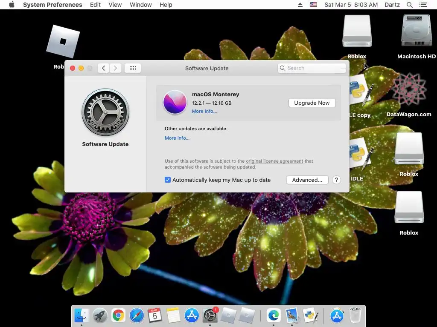The height and width of the screenshot is (327, 437).
Task: Click the help question mark button
Action: click(x=336, y=180)
